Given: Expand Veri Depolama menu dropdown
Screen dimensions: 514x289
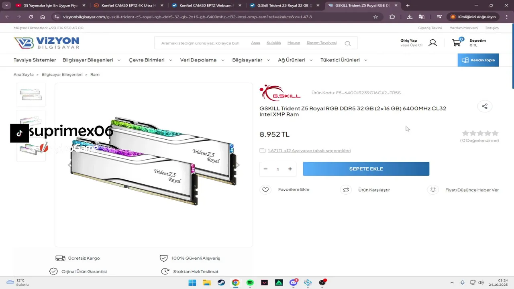Looking at the screenshot, I should tap(202, 60).
